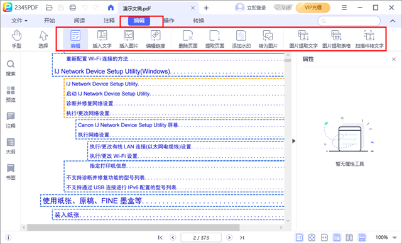Switch to the 注释 ribbon tab
This screenshot has width=402, height=244.
pyautogui.click(x=109, y=21)
